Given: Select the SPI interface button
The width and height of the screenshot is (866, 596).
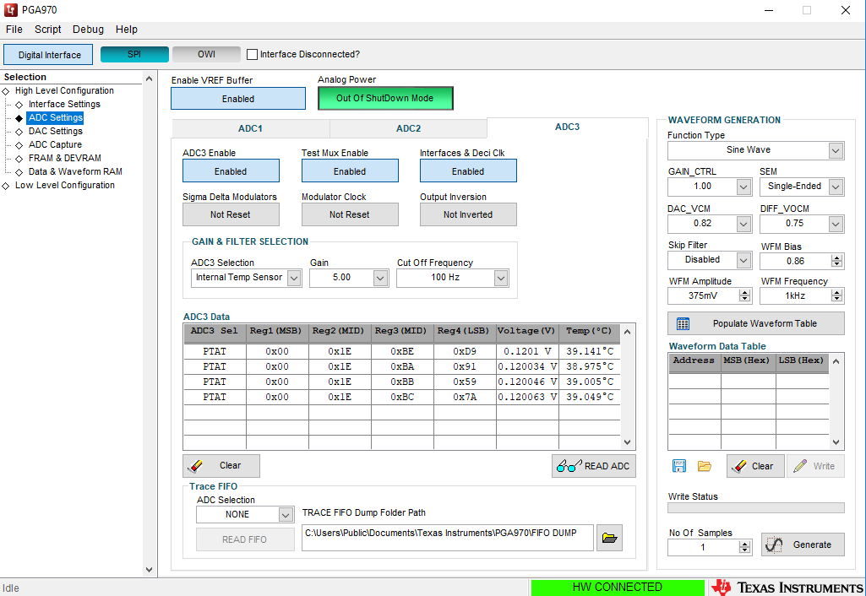Looking at the screenshot, I should click(x=134, y=54).
